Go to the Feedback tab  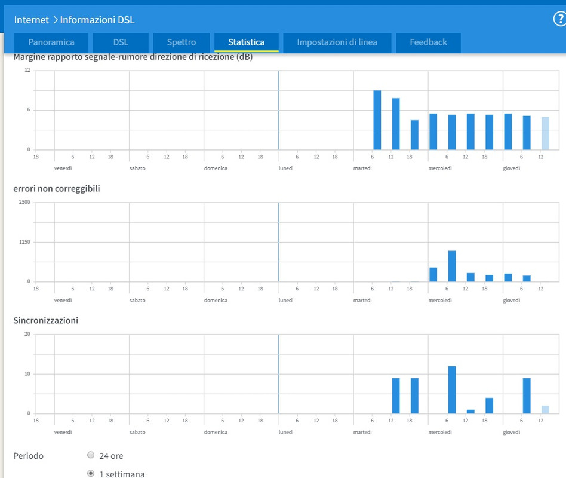428,42
